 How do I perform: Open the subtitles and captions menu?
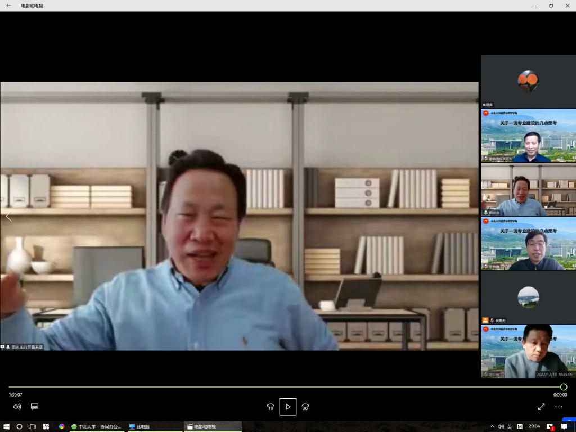pos(34,407)
